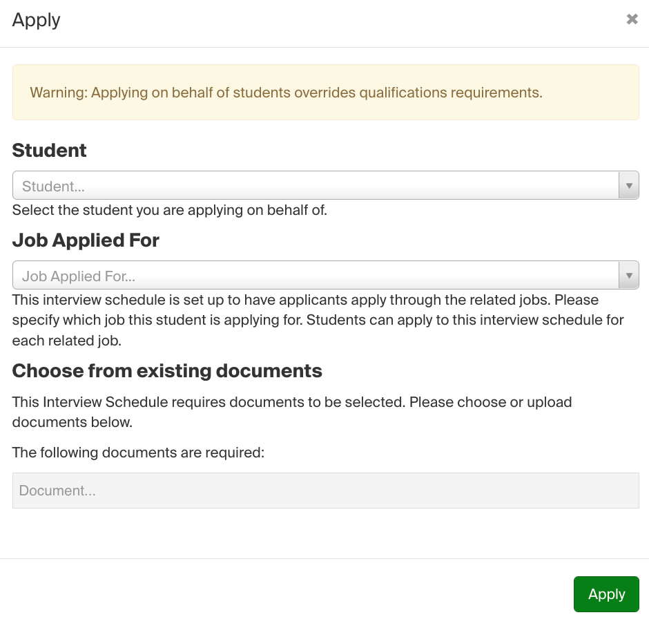
Task: Click the Apply dialog title
Action: tap(36, 20)
